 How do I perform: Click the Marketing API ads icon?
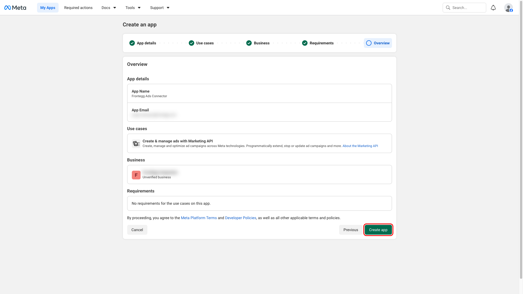click(x=136, y=143)
